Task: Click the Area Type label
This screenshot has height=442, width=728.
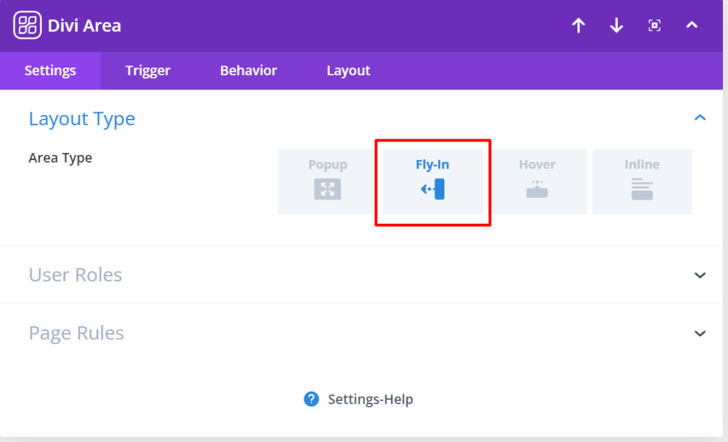Action: 60,158
